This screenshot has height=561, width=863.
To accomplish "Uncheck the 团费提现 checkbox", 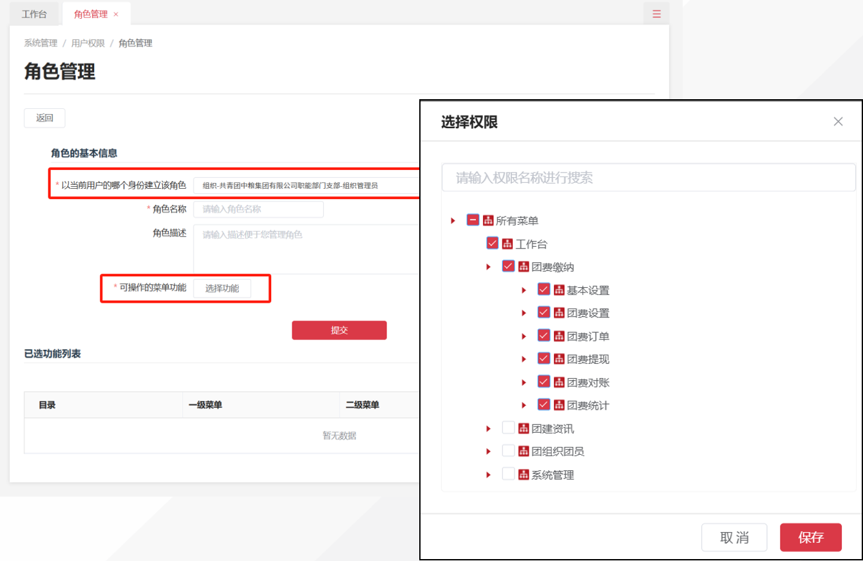I will click(x=544, y=359).
